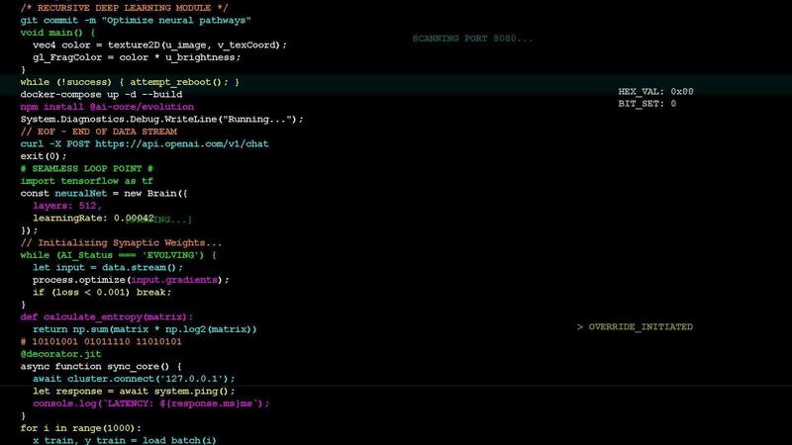Click the 'gl_FragColor = color * u_brightness' line
This screenshot has height=445, width=792.
[137, 57]
